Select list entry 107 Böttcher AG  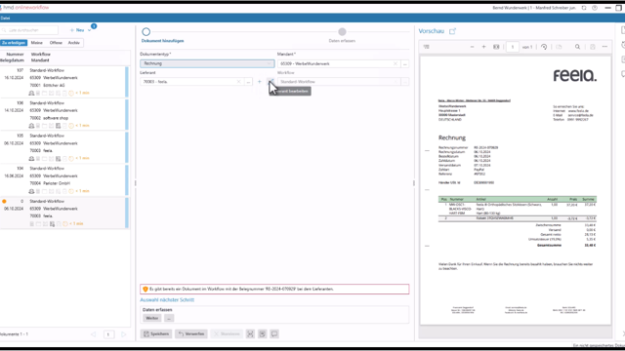click(63, 82)
